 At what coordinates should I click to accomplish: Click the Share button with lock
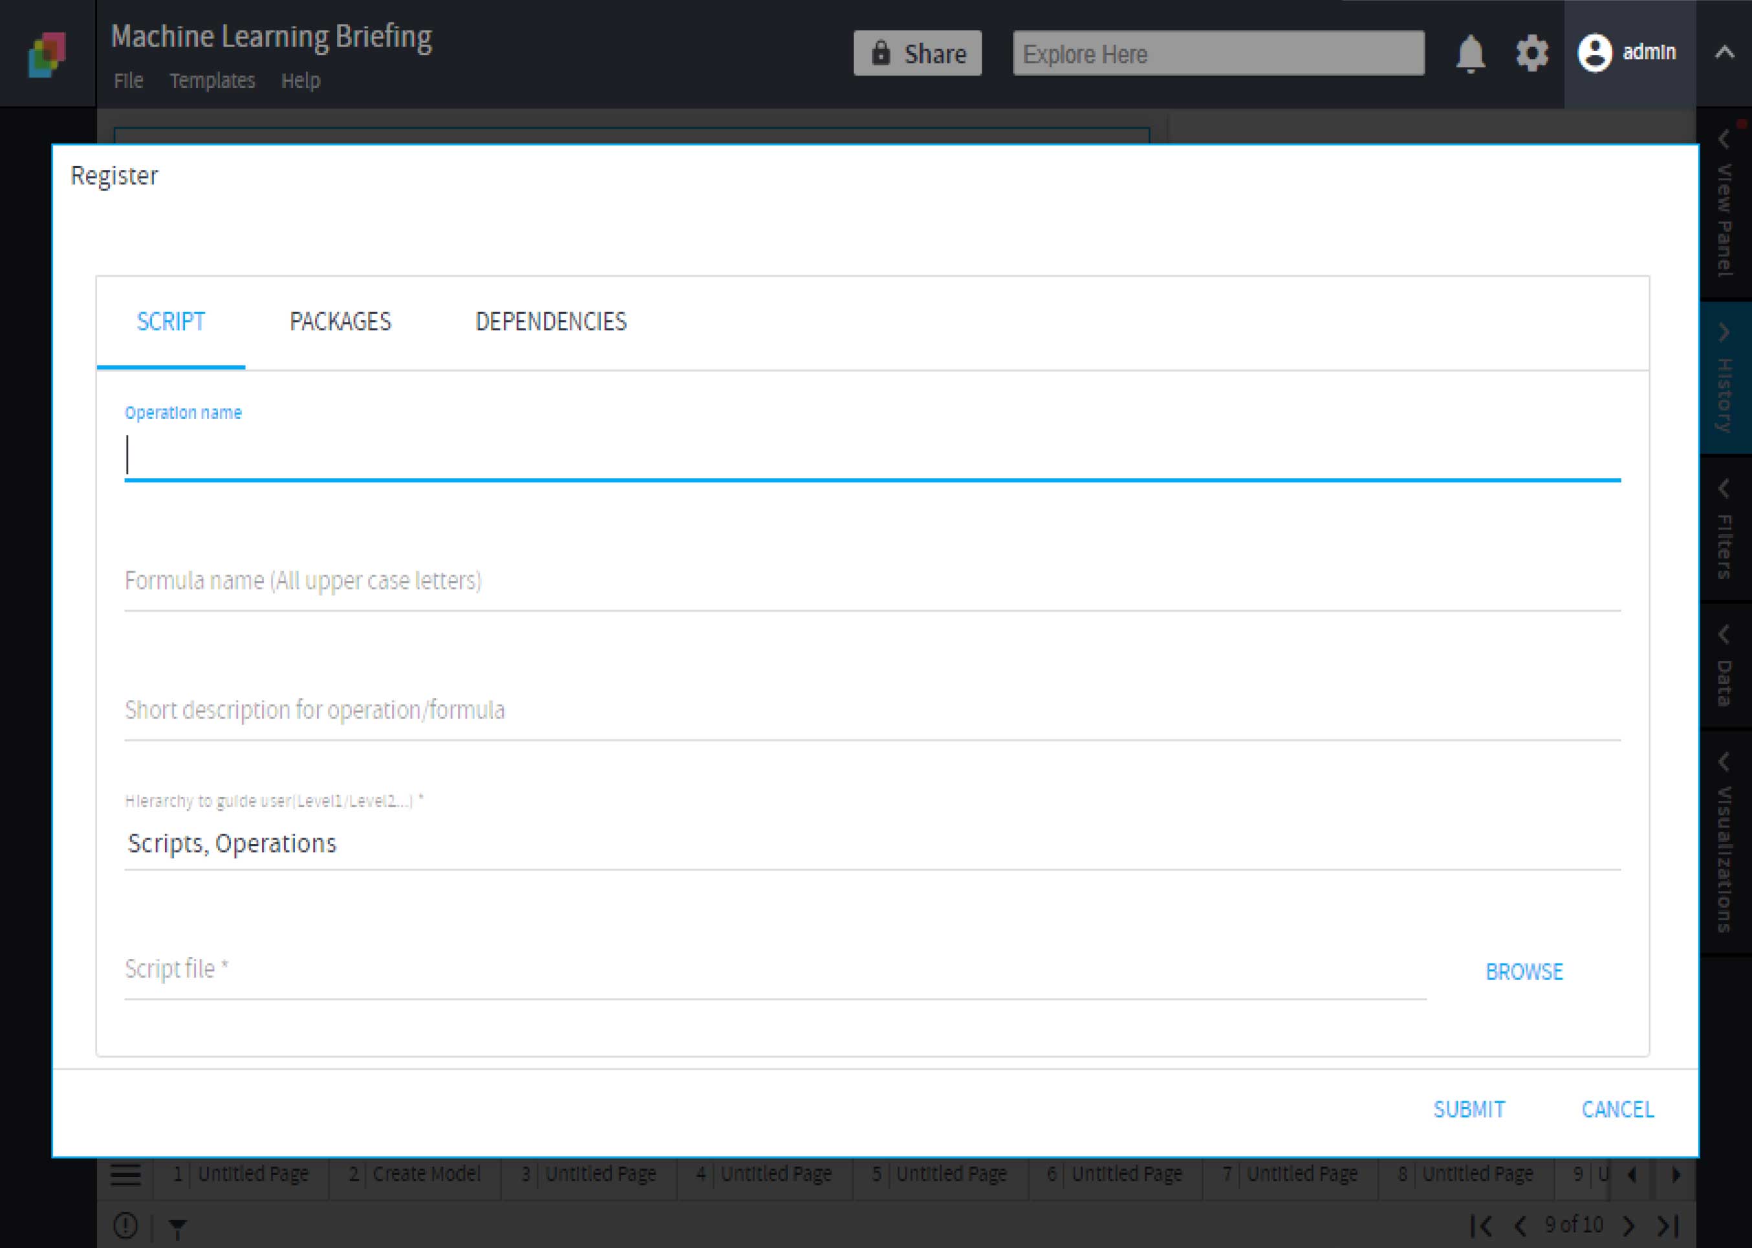click(917, 53)
